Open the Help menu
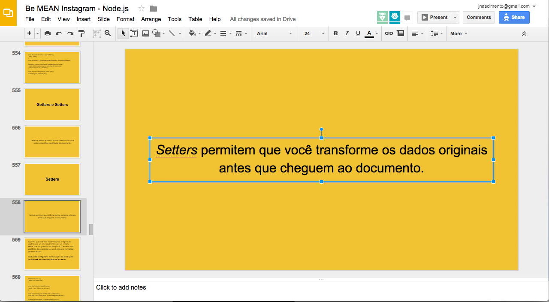 215,19
